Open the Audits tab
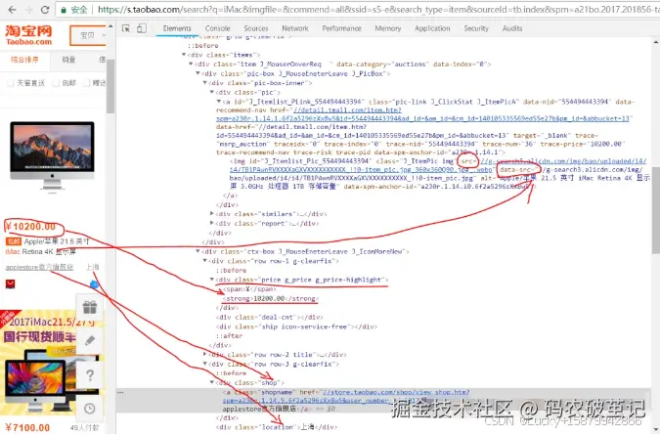This screenshot has height=434, width=660. [x=512, y=28]
